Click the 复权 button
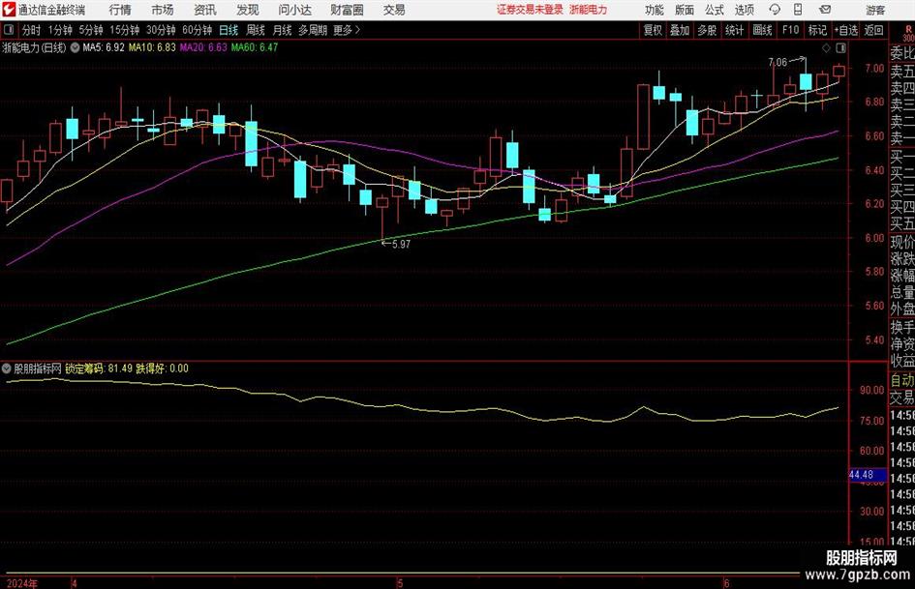 pos(653,30)
